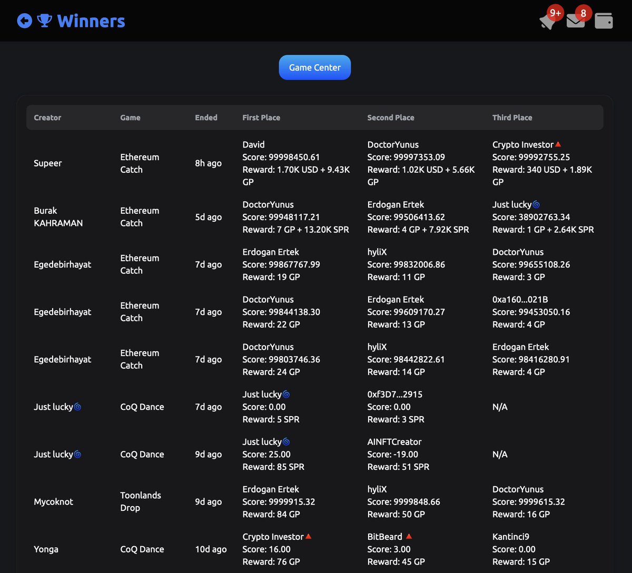The image size is (632, 573).
Task: Click the Second Place column header
Action: click(x=391, y=117)
